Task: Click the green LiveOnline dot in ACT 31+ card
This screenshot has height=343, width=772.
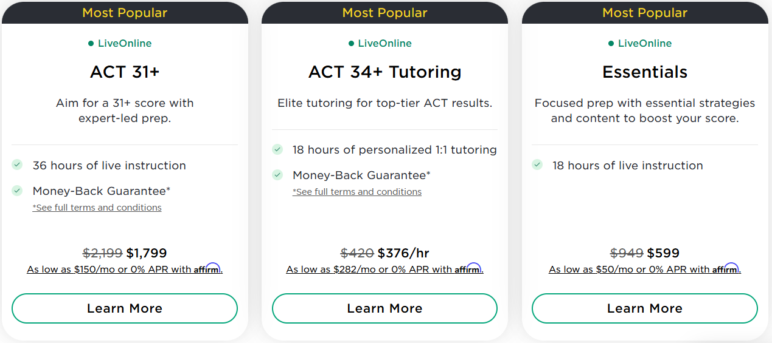Action: point(91,44)
